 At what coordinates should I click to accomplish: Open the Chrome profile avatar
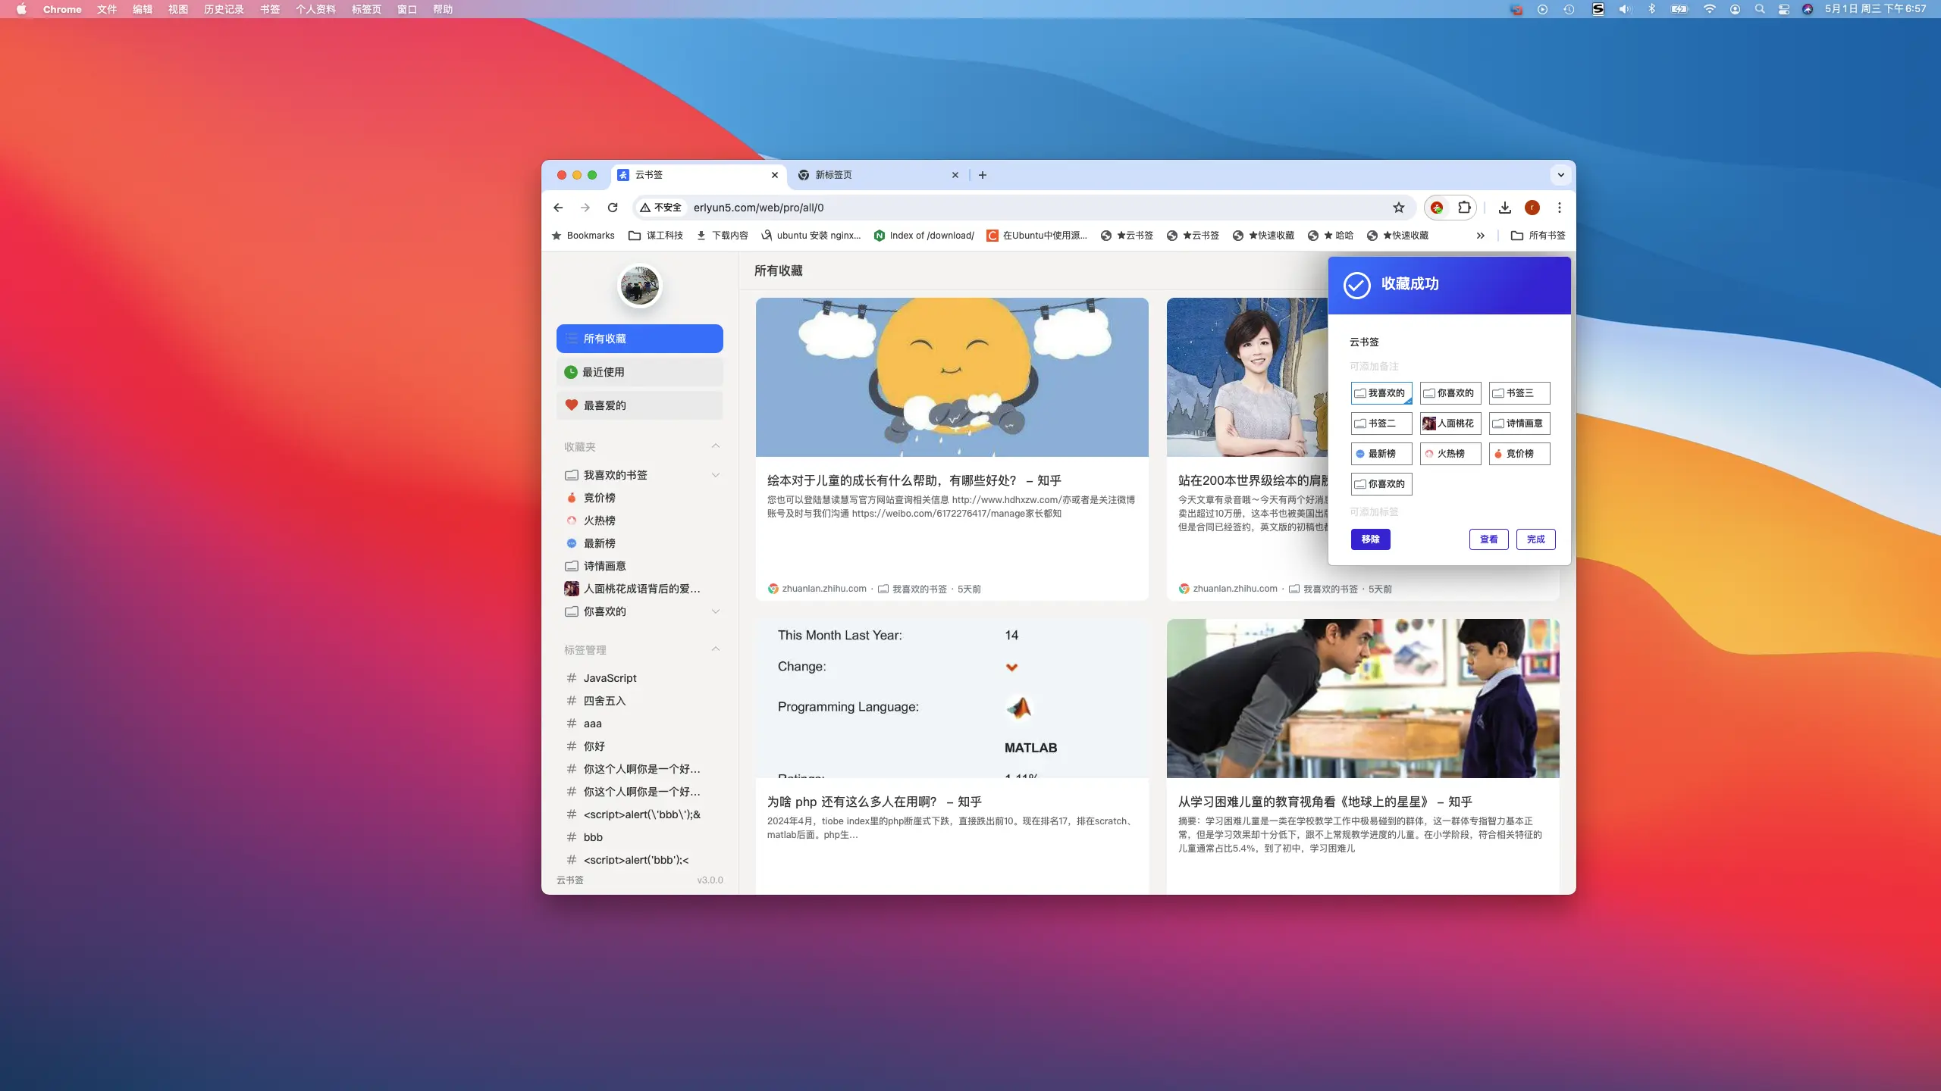pos(1532,208)
